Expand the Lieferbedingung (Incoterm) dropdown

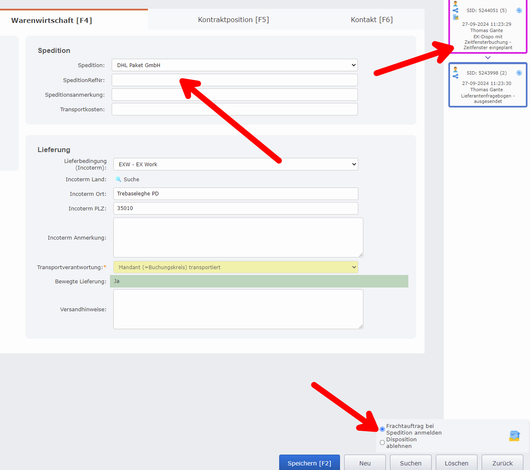235,164
